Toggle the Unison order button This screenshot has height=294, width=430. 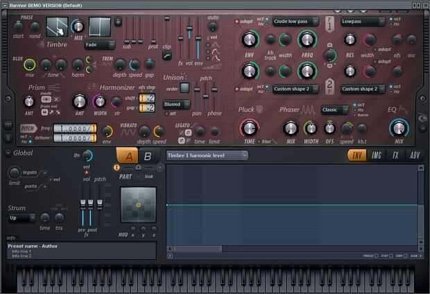(185, 88)
